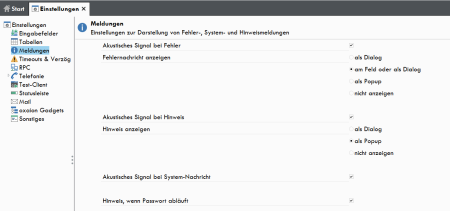Toggle Akustisches Signal bei System-Nachricht checkbox

click(x=351, y=177)
